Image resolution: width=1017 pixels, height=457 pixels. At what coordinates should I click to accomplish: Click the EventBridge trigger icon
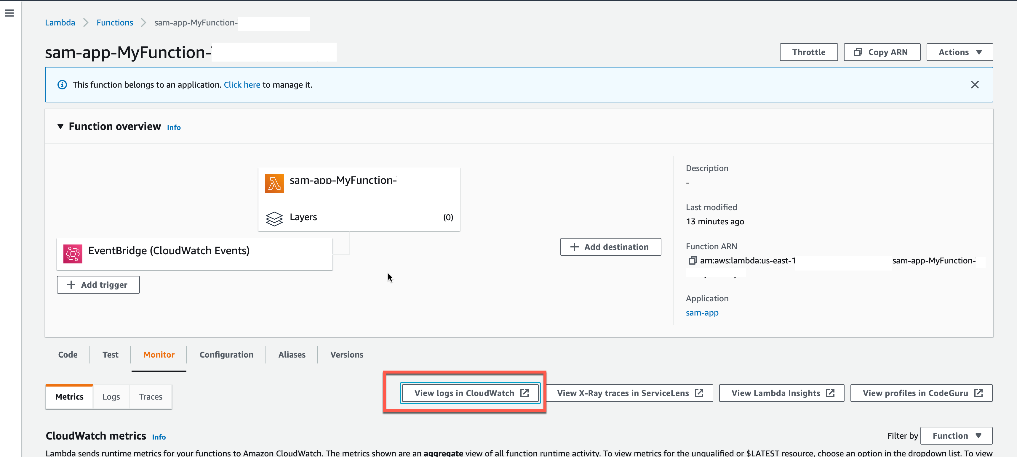click(x=73, y=254)
